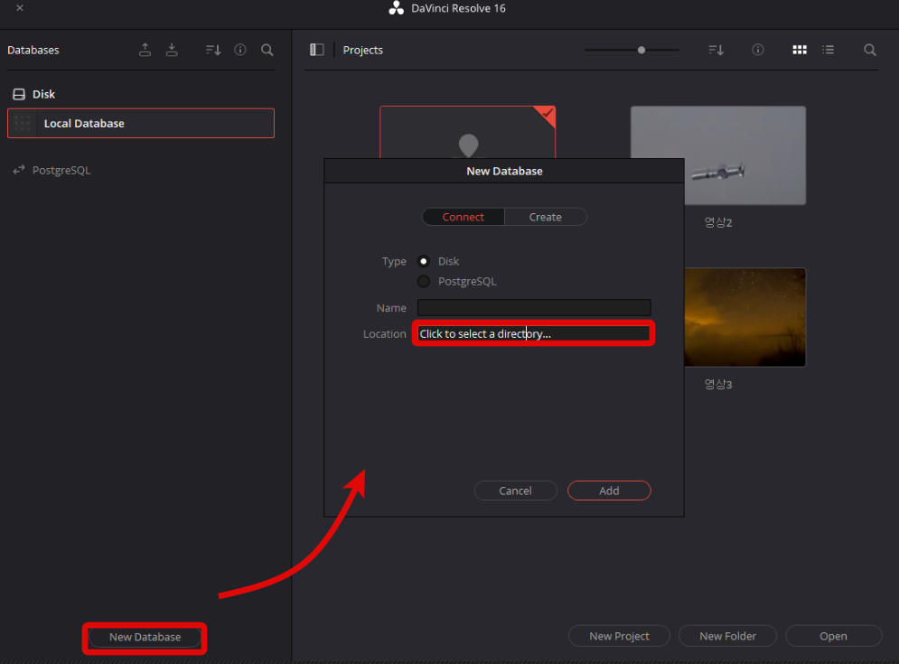
Task: Search projects with magnifier icon
Action: 870,50
